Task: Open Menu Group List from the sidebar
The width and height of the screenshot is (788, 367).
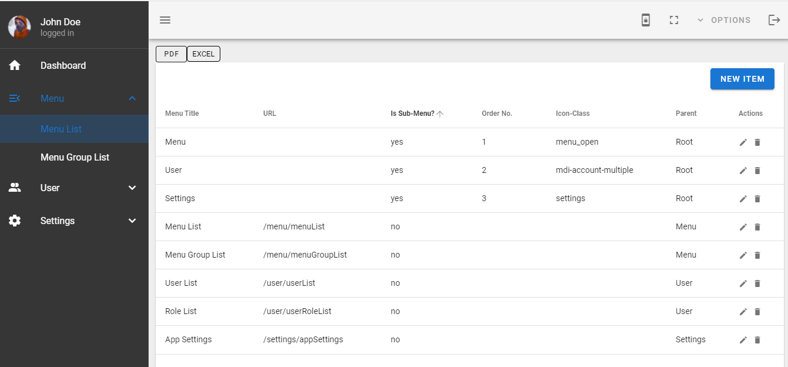Action: [x=75, y=157]
